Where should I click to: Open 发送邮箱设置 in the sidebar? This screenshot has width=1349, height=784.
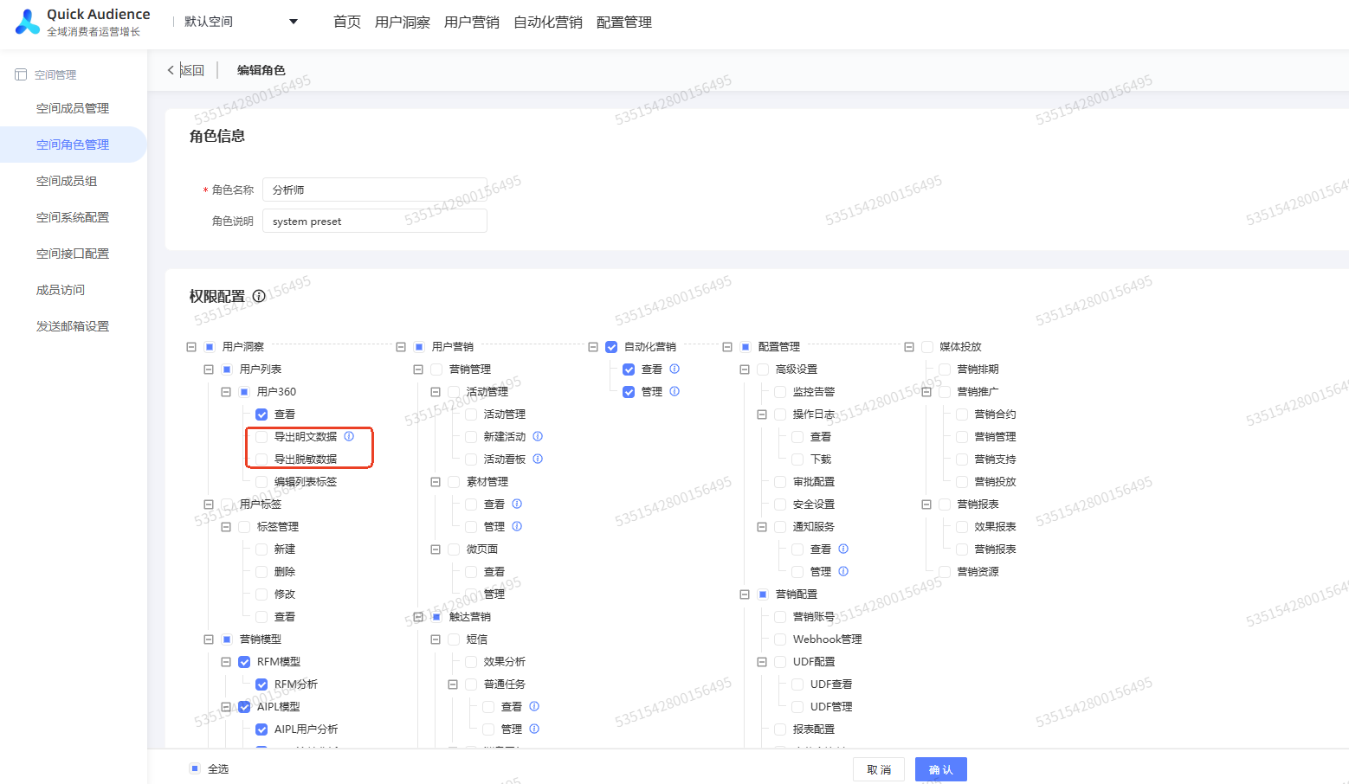click(x=73, y=326)
